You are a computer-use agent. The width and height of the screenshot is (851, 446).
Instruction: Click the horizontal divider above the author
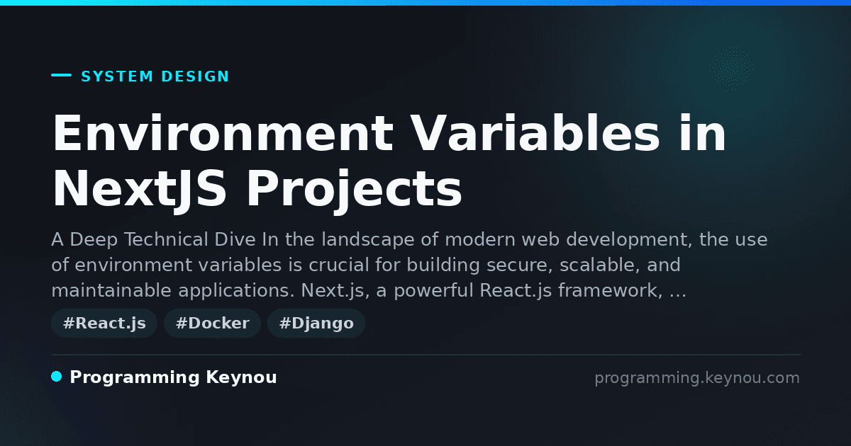[425, 354]
